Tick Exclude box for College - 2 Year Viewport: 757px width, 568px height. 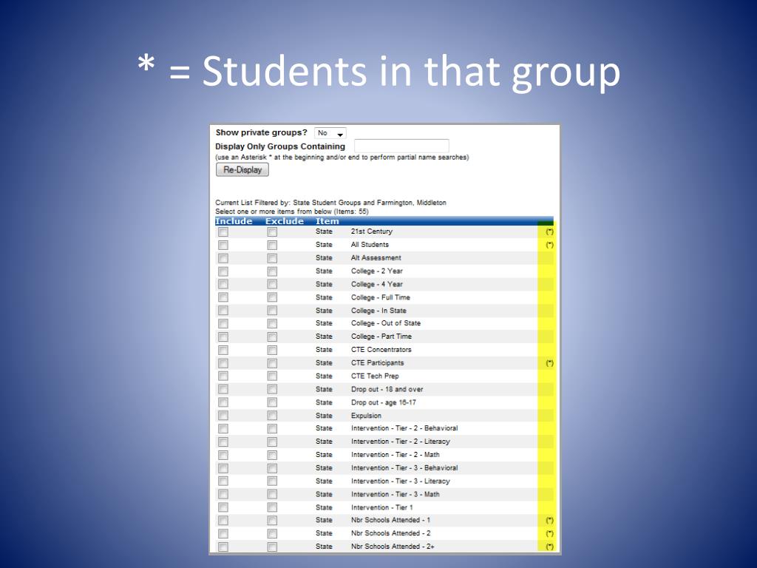(x=272, y=271)
